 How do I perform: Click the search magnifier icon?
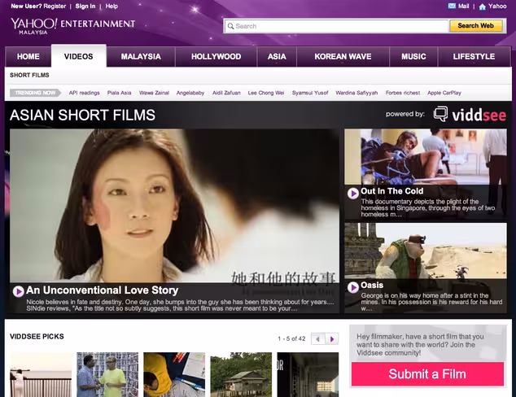pyautogui.click(x=230, y=26)
